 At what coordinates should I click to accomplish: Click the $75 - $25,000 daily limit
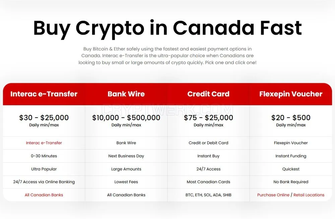pos(208,117)
